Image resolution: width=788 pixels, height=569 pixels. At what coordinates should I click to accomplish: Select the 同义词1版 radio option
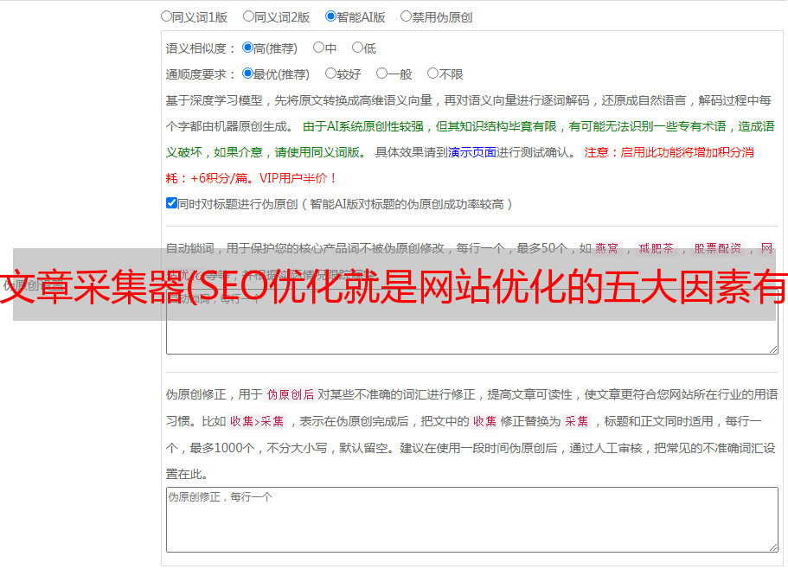(166, 16)
